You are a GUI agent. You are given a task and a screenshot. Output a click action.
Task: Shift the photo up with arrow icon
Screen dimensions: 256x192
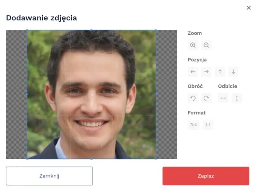(220, 72)
